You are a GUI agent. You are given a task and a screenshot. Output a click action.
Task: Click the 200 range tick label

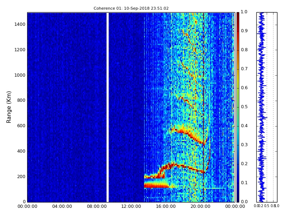[x=21, y=177]
